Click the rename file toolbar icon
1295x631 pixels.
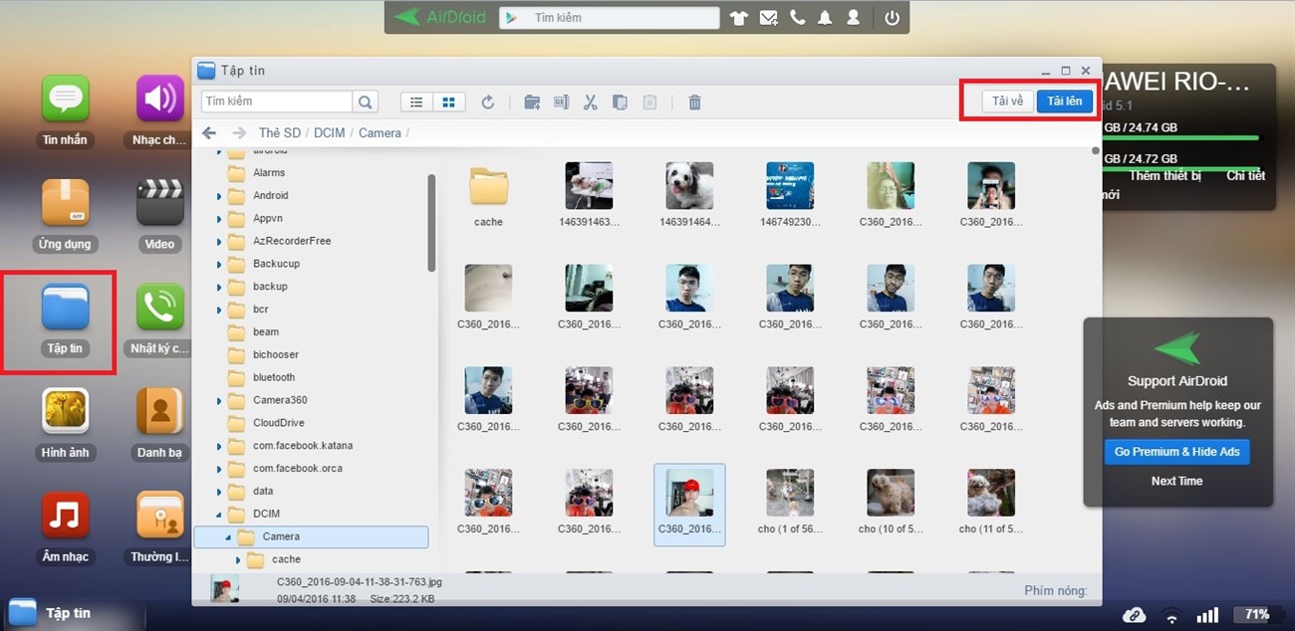click(561, 102)
